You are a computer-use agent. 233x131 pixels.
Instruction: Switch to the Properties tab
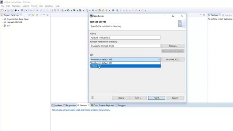[70, 105]
